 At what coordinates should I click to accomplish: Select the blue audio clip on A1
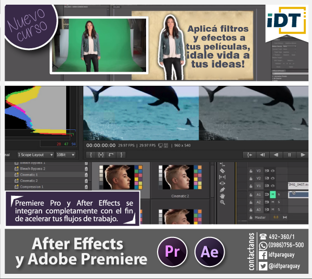click(x=298, y=194)
